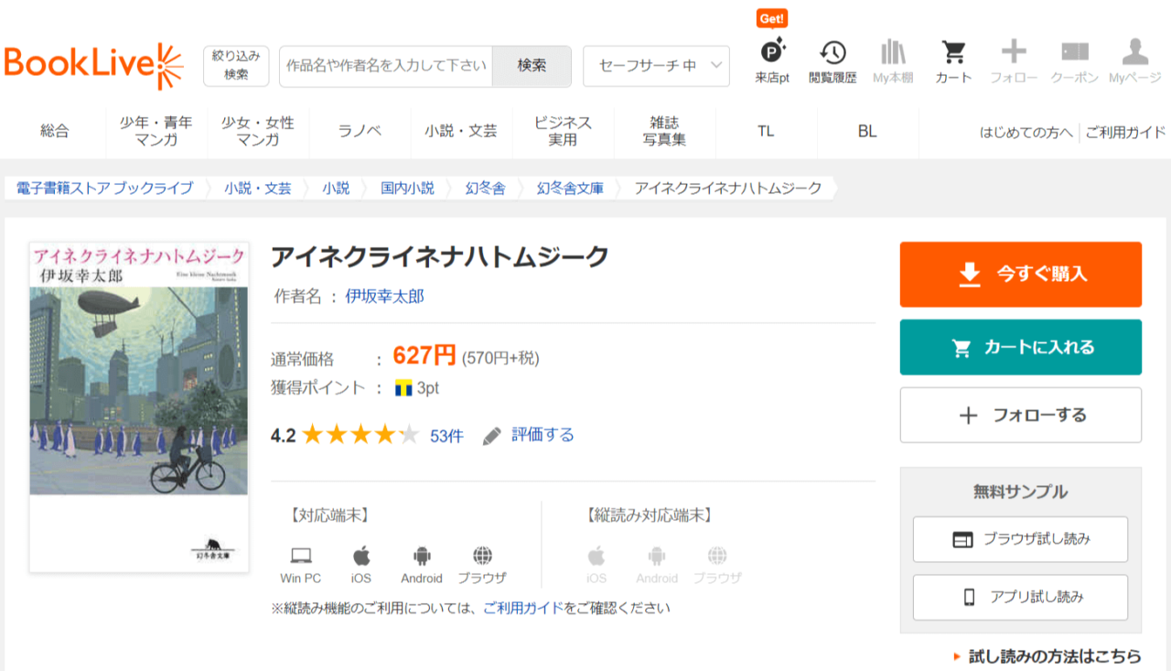
Task: Select the Android icon under 対応端末
Action: [x=422, y=555]
